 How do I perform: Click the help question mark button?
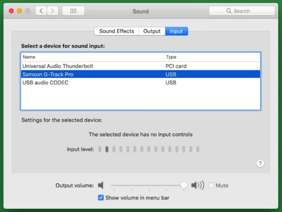click(x=260, y=163)
